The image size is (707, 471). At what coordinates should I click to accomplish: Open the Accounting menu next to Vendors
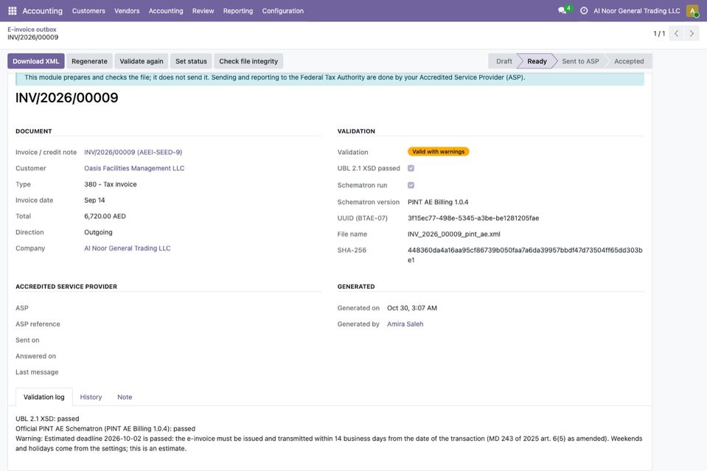pos(166,11)
